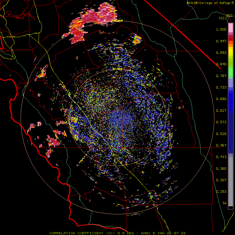Select the 0.680 scale value
Screen dimensions: 235x235
click(x=221, y=99)
